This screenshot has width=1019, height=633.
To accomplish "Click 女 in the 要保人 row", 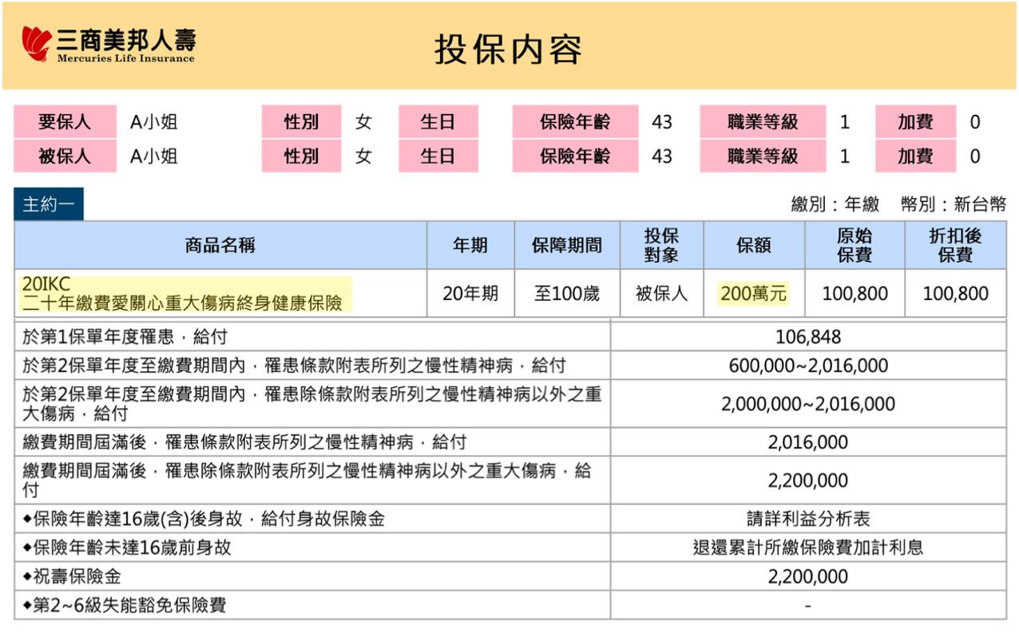I will (363, 122).
